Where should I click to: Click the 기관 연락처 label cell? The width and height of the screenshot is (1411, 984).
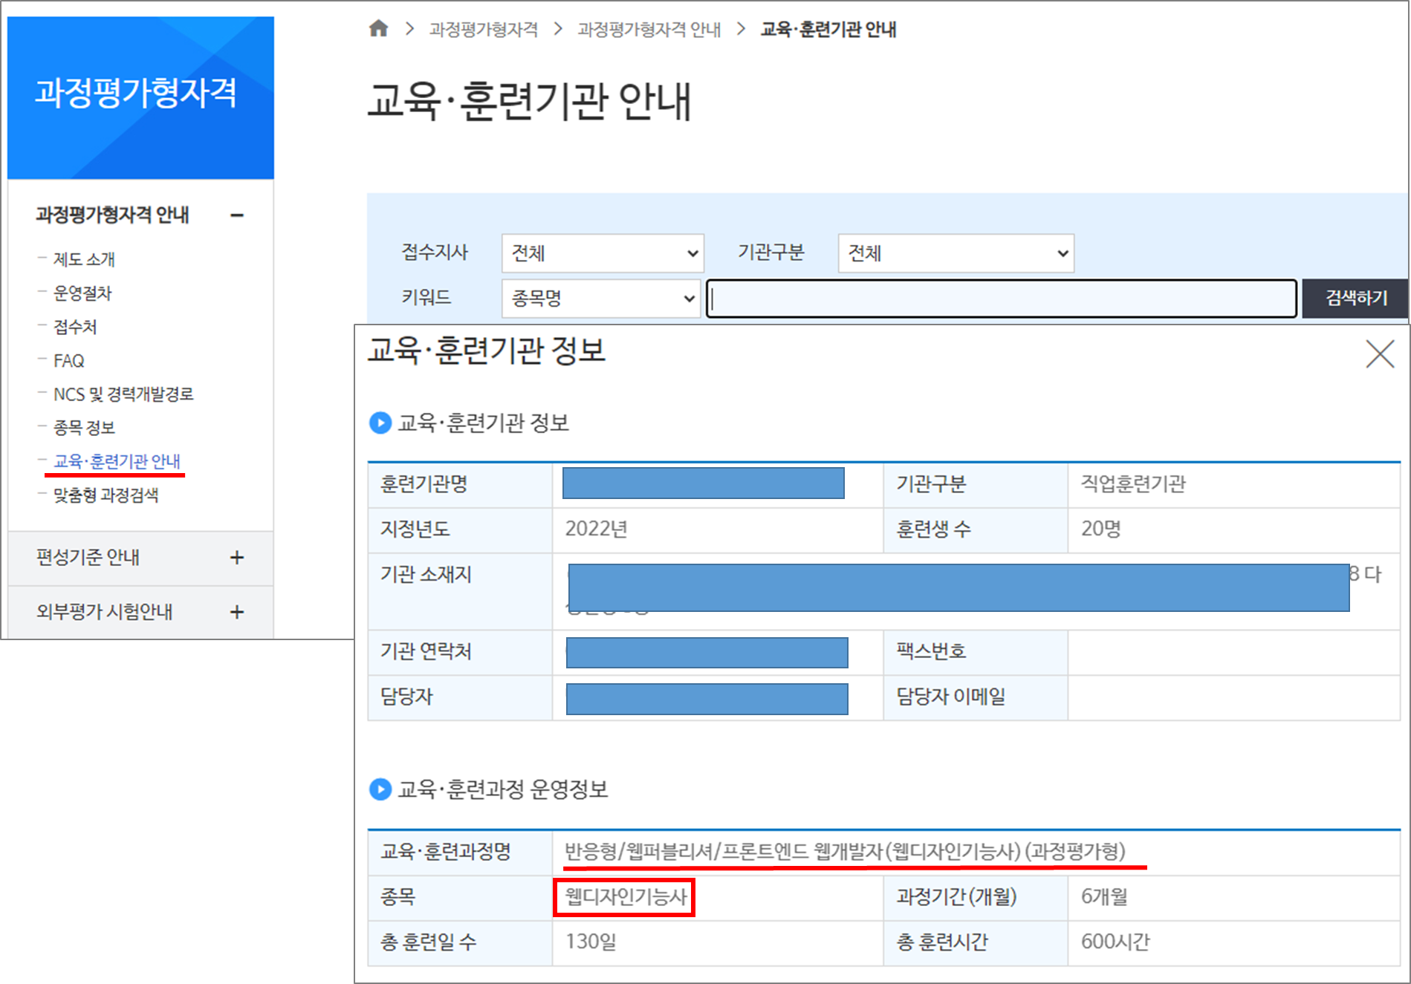tap(460, 652)
